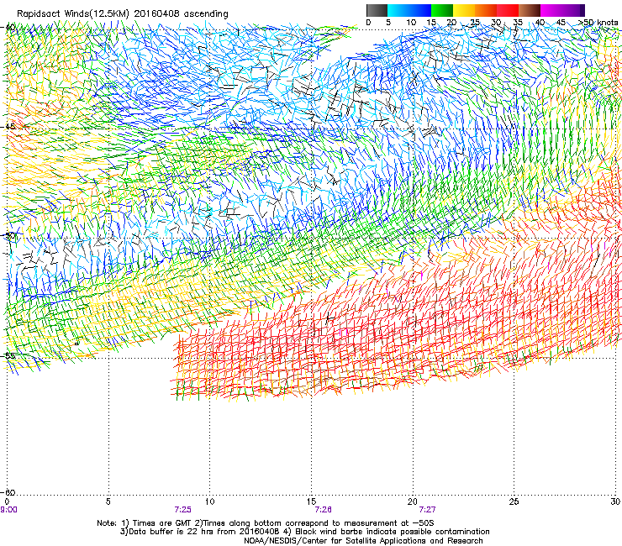Click the '45' label under the color legend
622x546 pixels.
[x=561, y=23]
